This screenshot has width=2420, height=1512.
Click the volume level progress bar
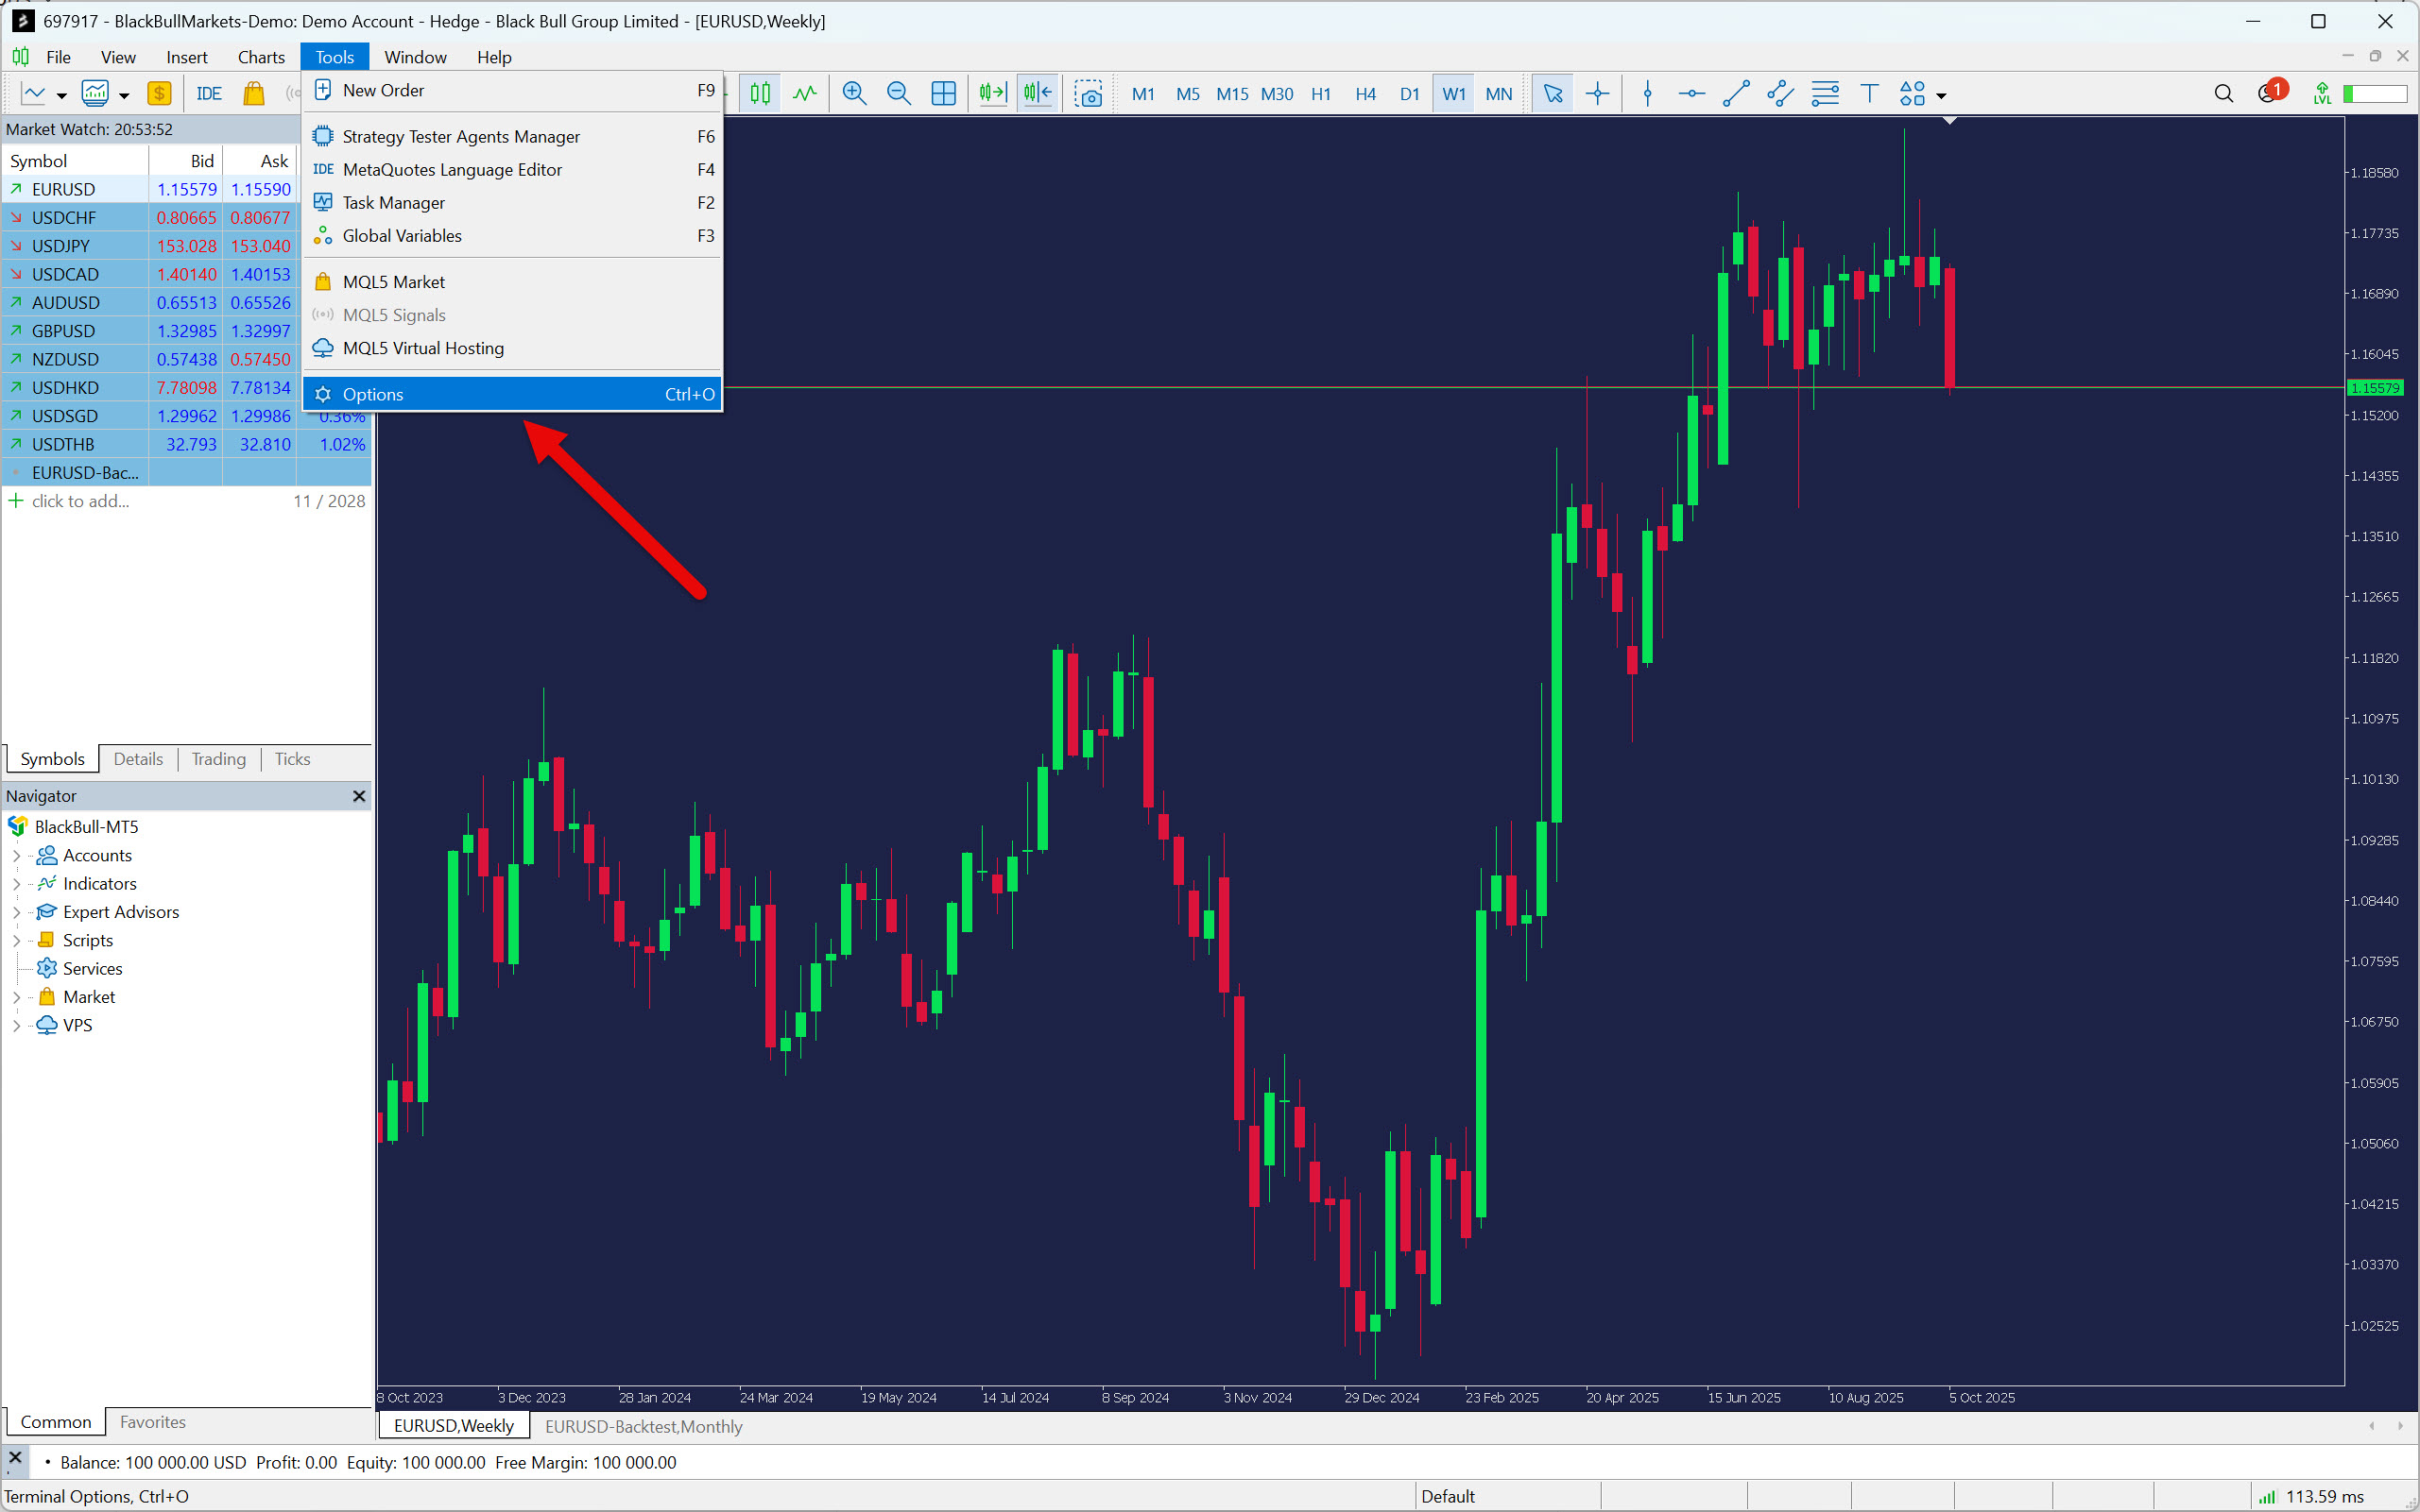[2374, 94]
